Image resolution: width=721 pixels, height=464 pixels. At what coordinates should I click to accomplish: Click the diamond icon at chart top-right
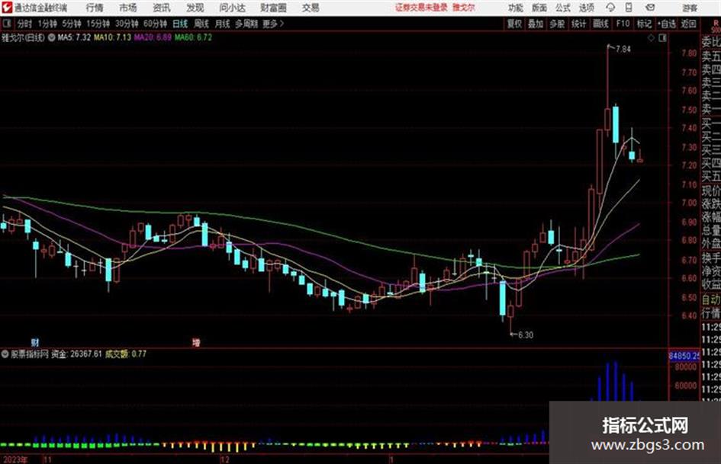[651, 39]
